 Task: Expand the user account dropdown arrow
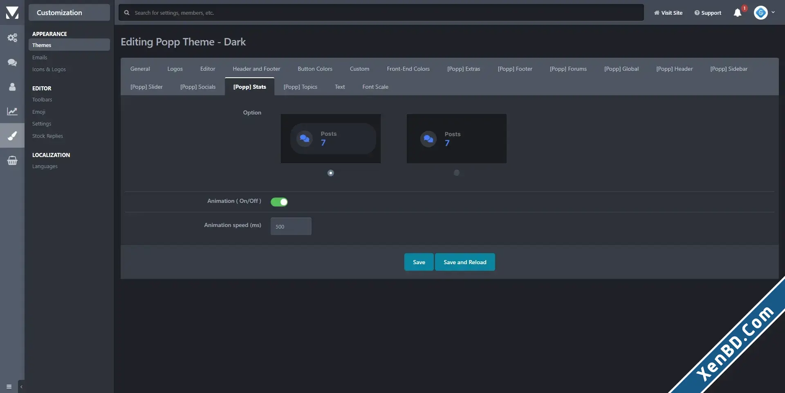[773, 12]
